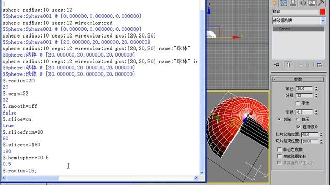Open the Display panel tab
This screenshot has width=330, height=185.
tap(312, 3)
